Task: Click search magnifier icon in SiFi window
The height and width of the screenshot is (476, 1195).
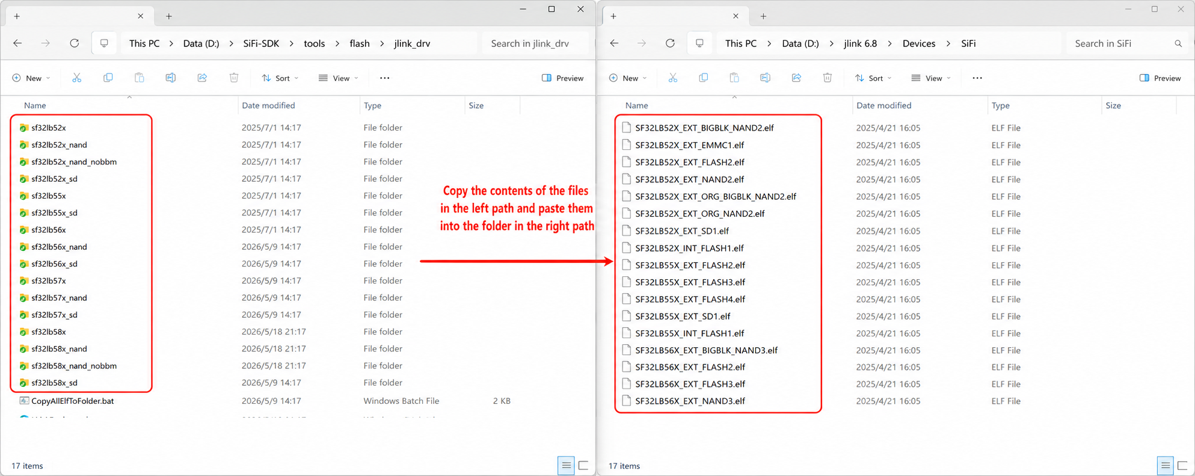Action: click(1178, 43)
